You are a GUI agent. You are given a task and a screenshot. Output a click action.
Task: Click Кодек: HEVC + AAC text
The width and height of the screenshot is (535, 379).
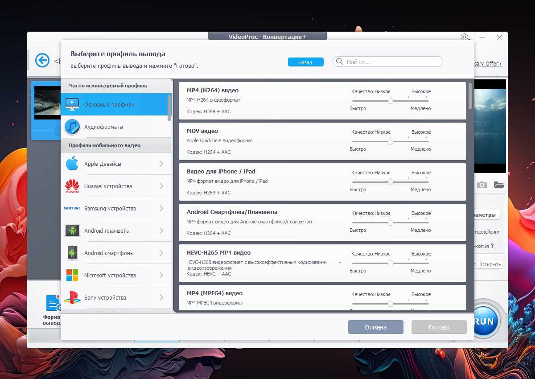(209, 274)
